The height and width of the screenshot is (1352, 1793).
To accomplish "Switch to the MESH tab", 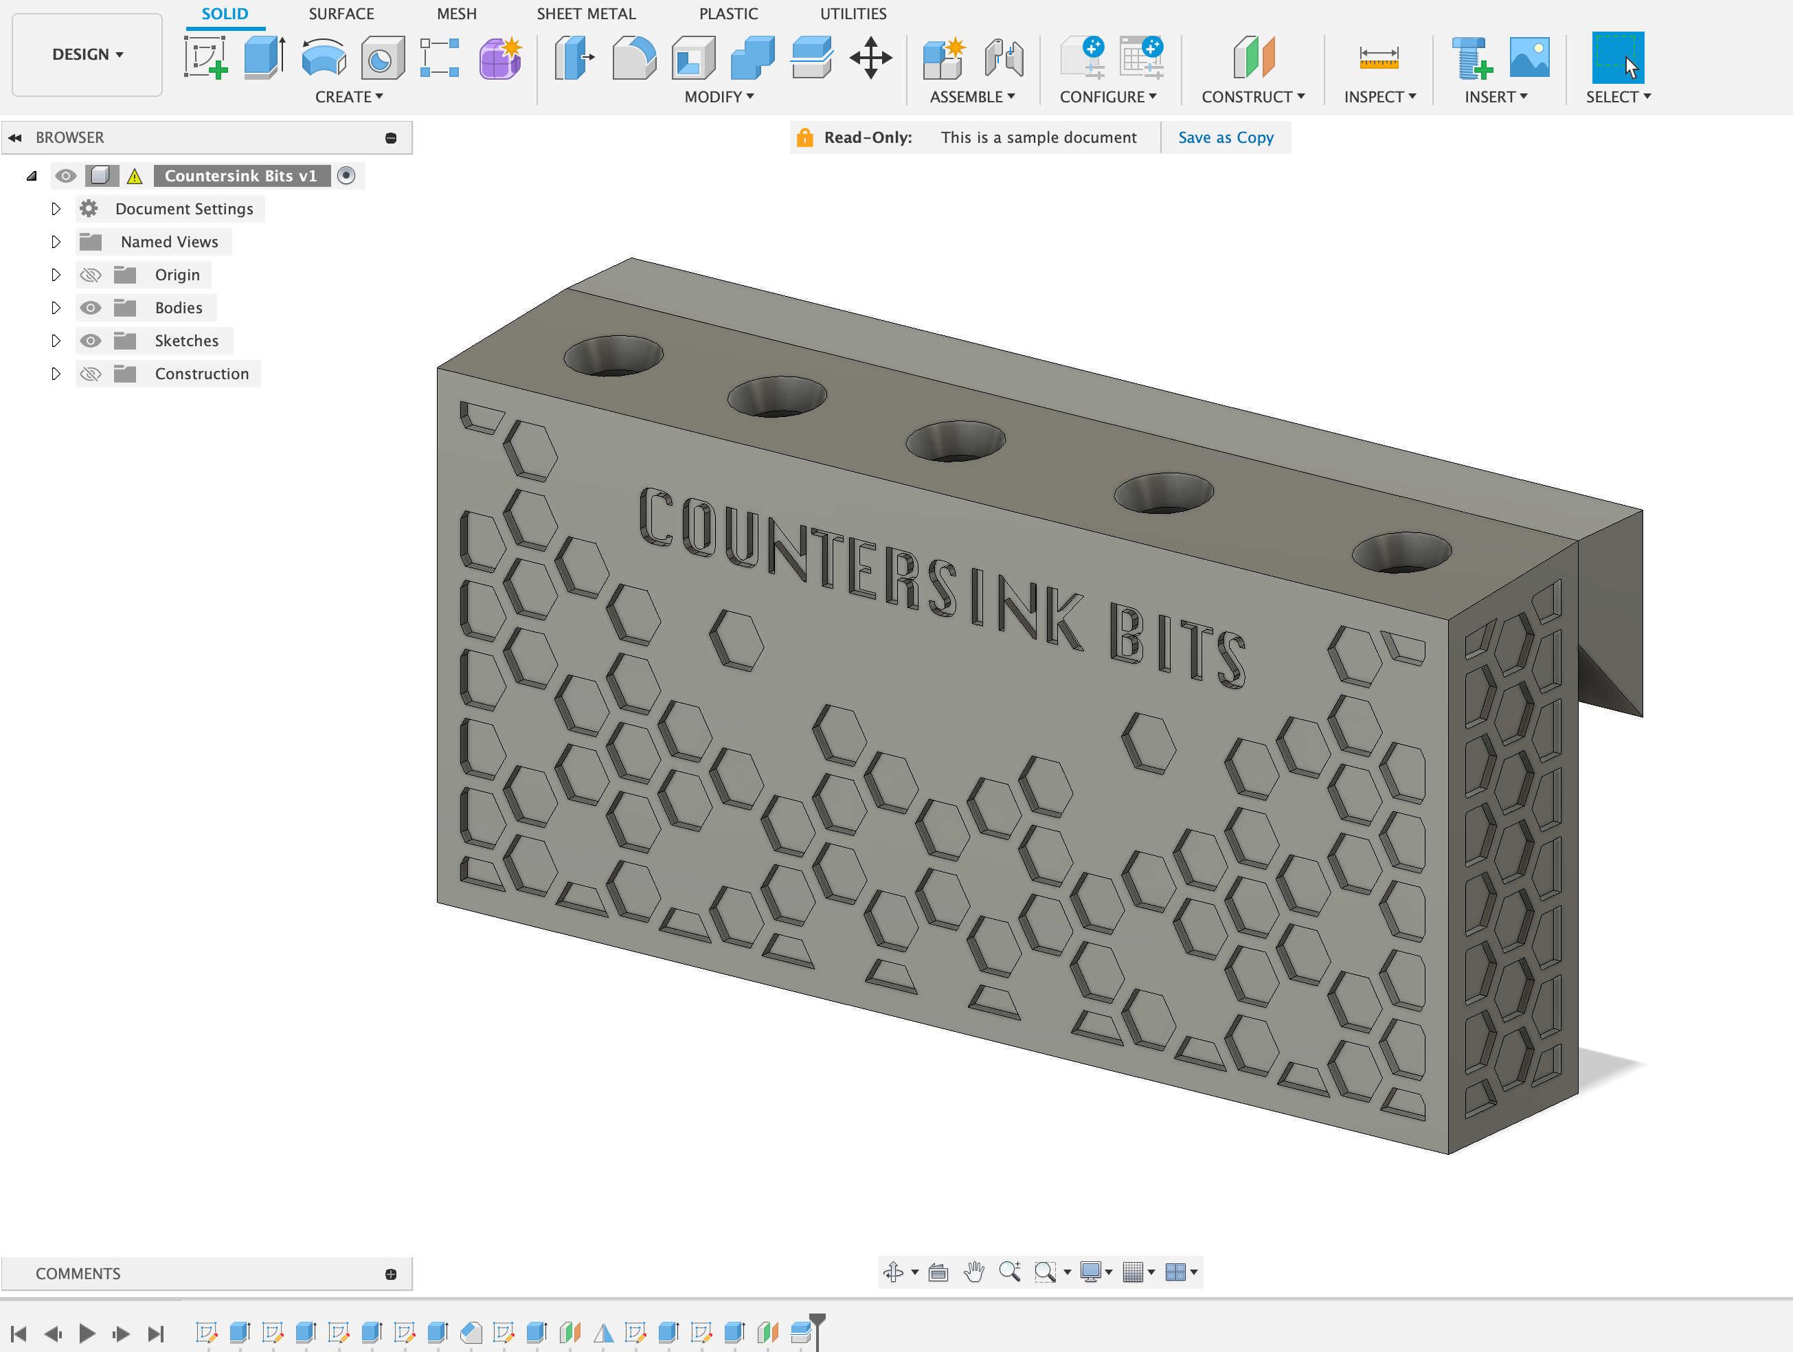I will pos(456,14).
